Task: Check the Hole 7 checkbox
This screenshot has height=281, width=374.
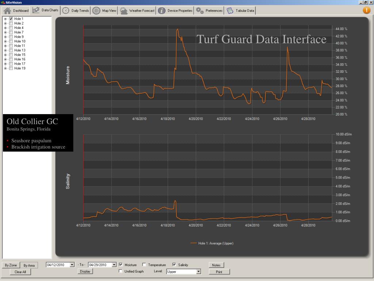Action: tap(11, 32)
